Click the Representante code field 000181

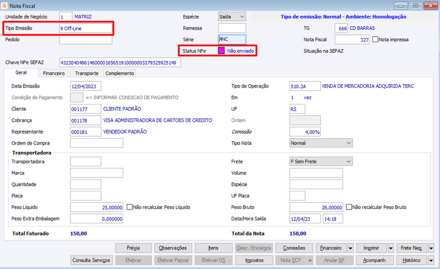click(86, 131)
